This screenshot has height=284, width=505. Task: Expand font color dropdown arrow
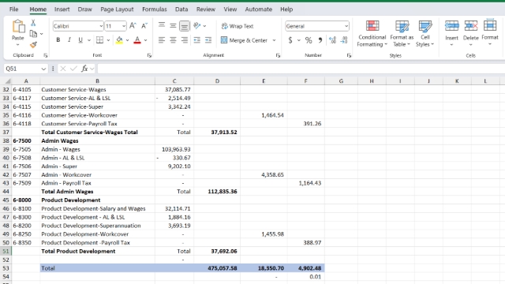click(x=145, y=40)
